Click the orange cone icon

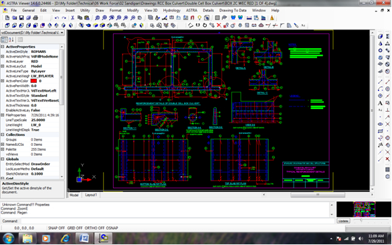(x=272, y=18)
